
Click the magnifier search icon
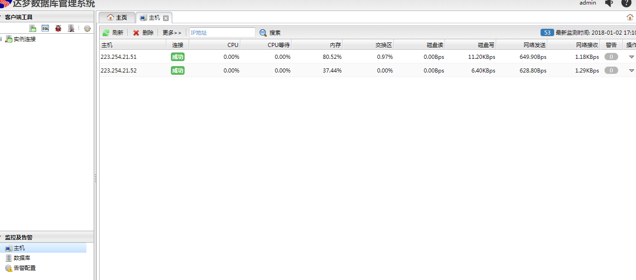point(263,33)
